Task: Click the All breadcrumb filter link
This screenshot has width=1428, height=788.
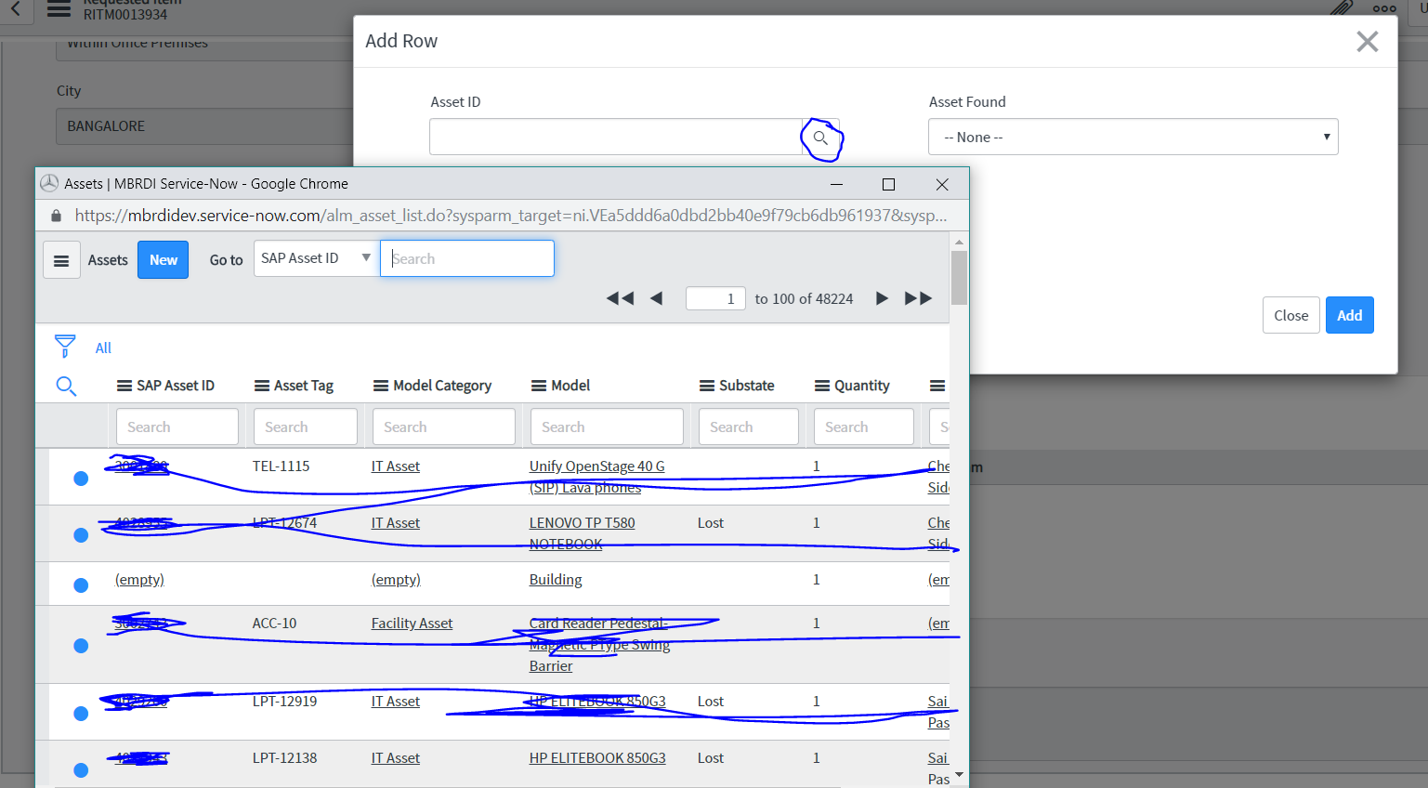Action: click(x=103, y=348)
